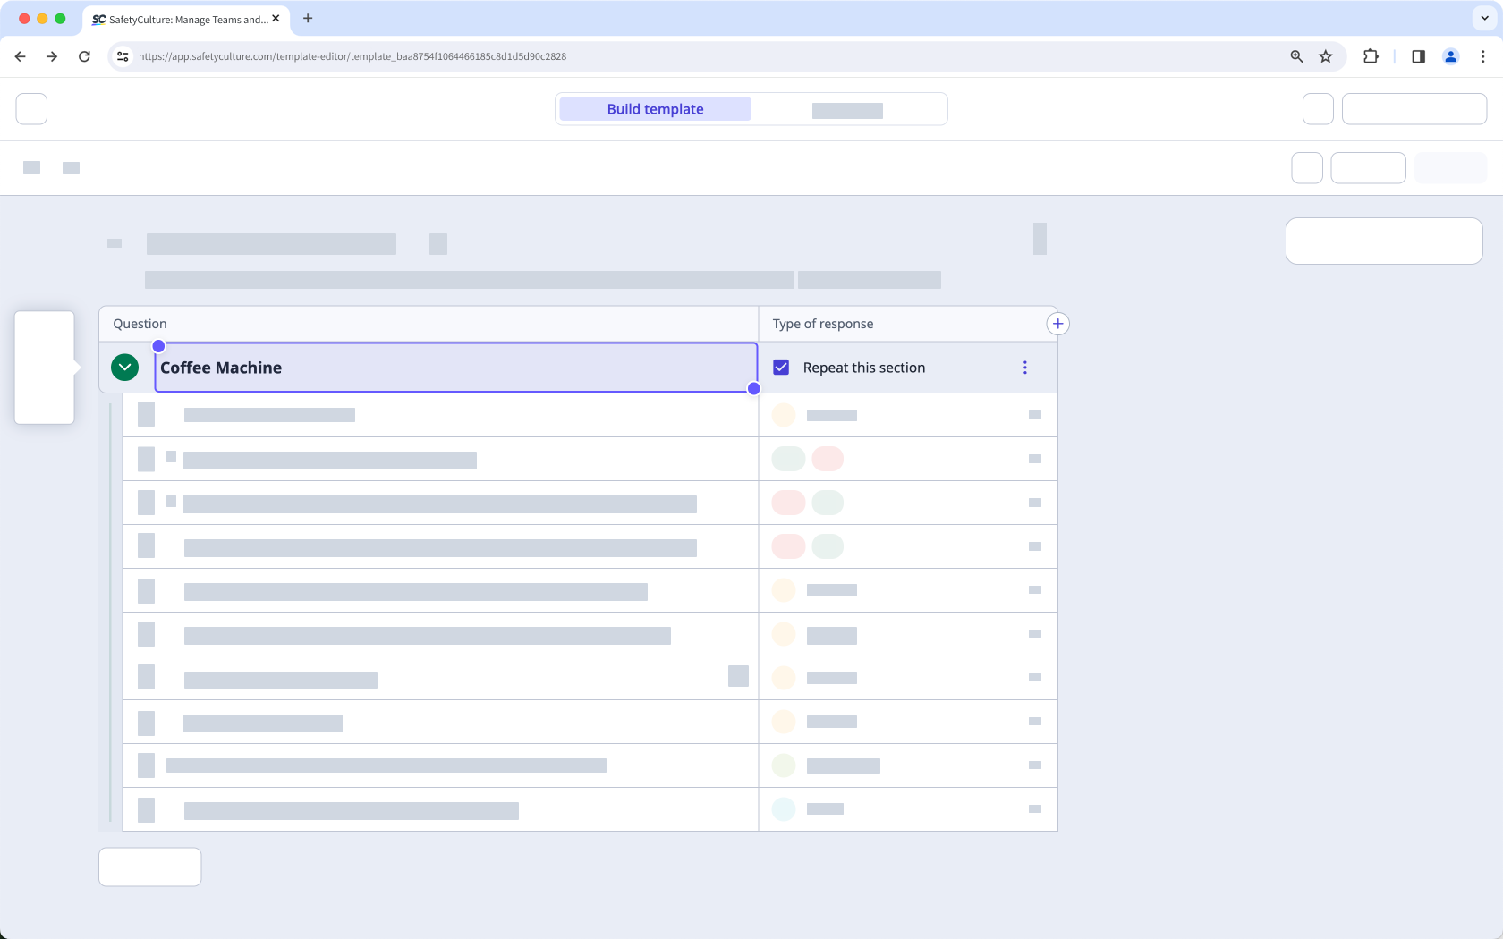Viewport: 1503px width, 939px height.
Task: Open the browser extensions puzzle icon
Action: click(x=1370, y=56)
